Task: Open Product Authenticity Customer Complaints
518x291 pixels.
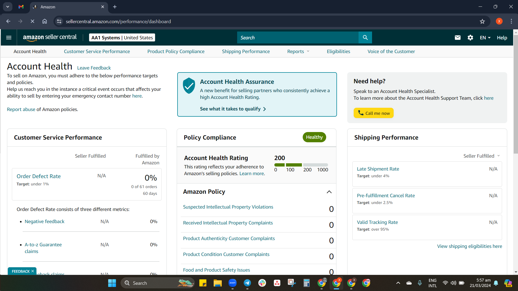Action: click(229, 238)
